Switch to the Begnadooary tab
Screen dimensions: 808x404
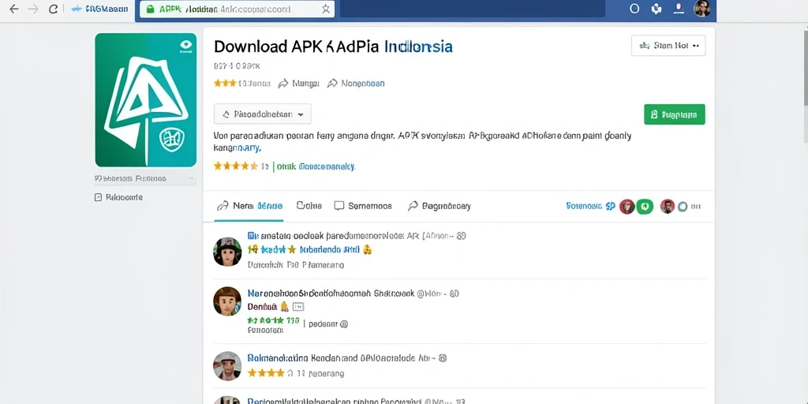click(x=439, y=206)
